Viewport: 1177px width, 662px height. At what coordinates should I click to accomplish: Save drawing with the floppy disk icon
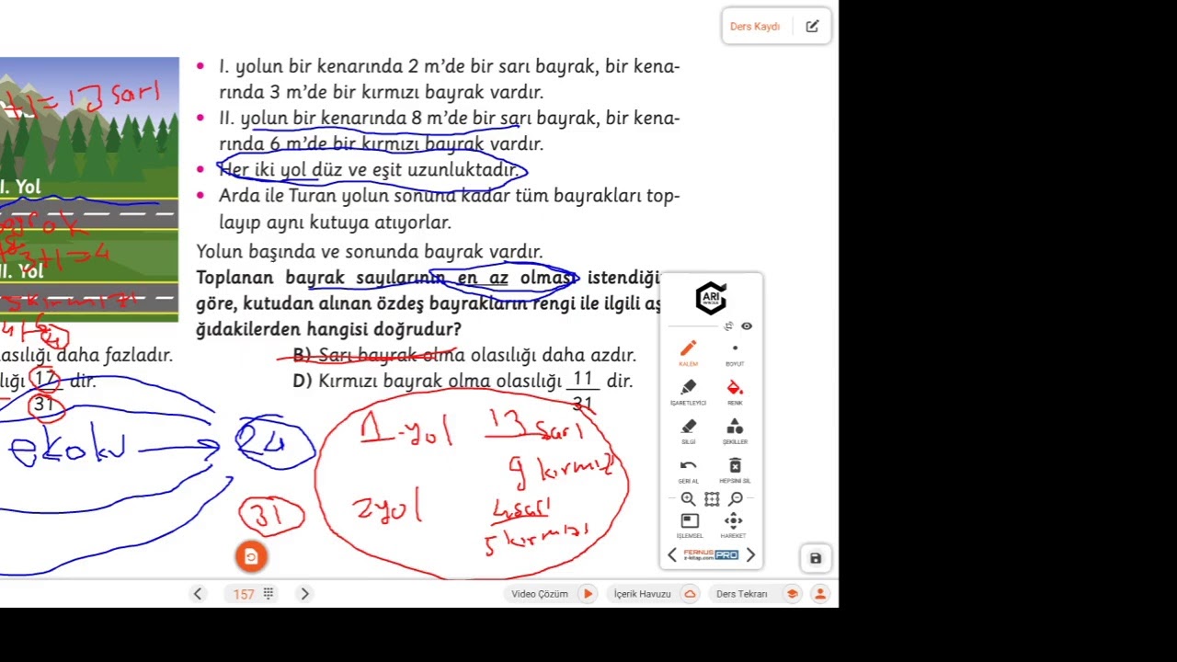816,558
